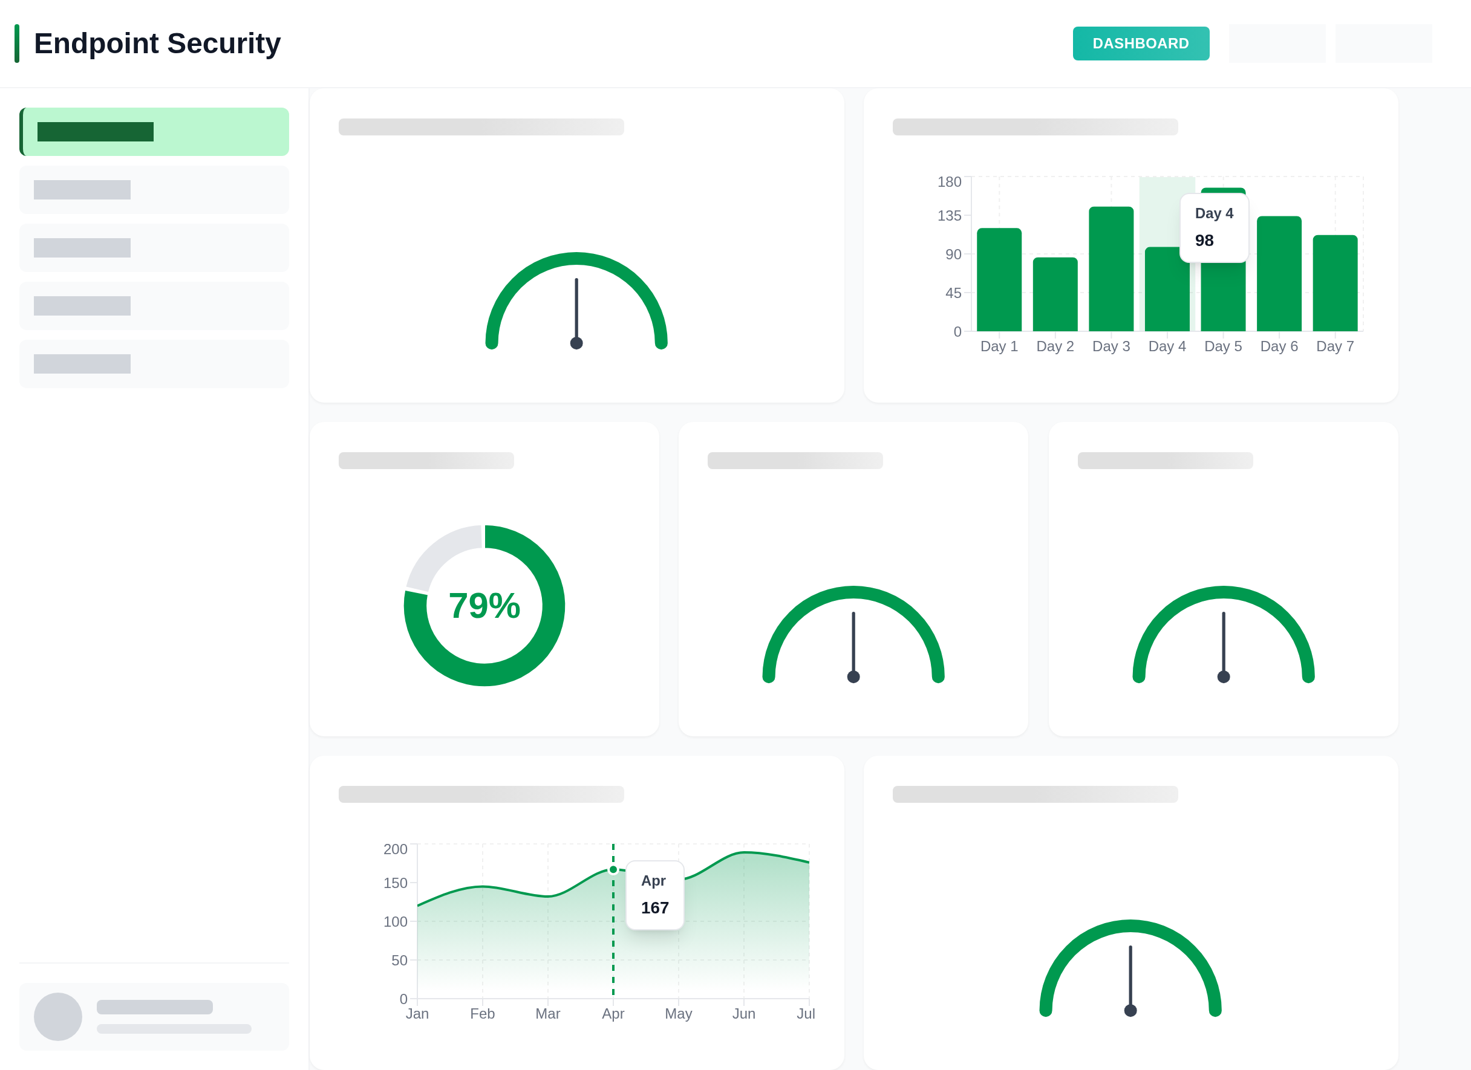Click the Day 2 bar in the chart
The image size is (1471, 1070).
coord(1055,294)
